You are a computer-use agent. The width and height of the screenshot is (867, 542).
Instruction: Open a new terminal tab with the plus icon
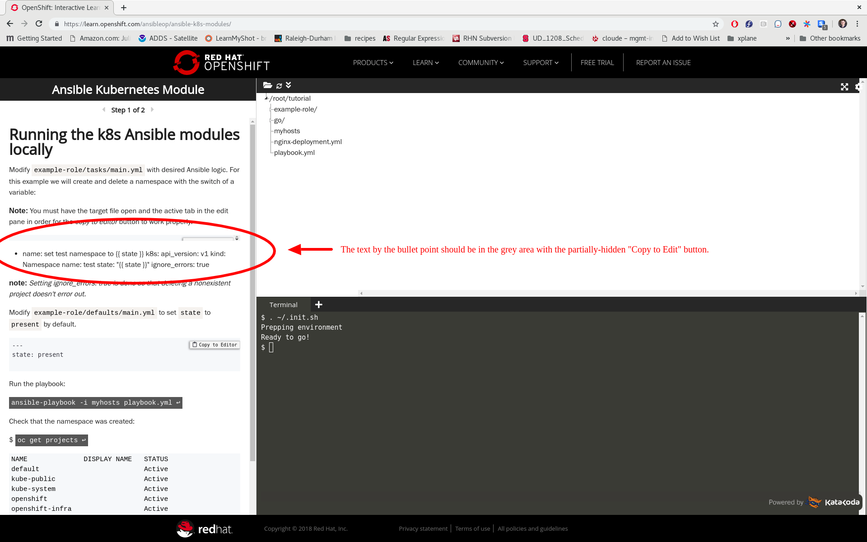coord(318,304)
